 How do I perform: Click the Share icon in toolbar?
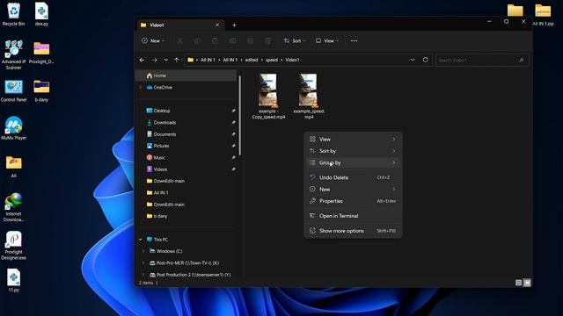click(250, 41)
